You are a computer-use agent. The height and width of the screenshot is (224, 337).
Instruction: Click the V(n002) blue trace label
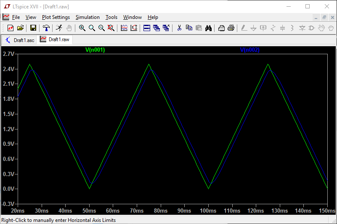point(250,50)
